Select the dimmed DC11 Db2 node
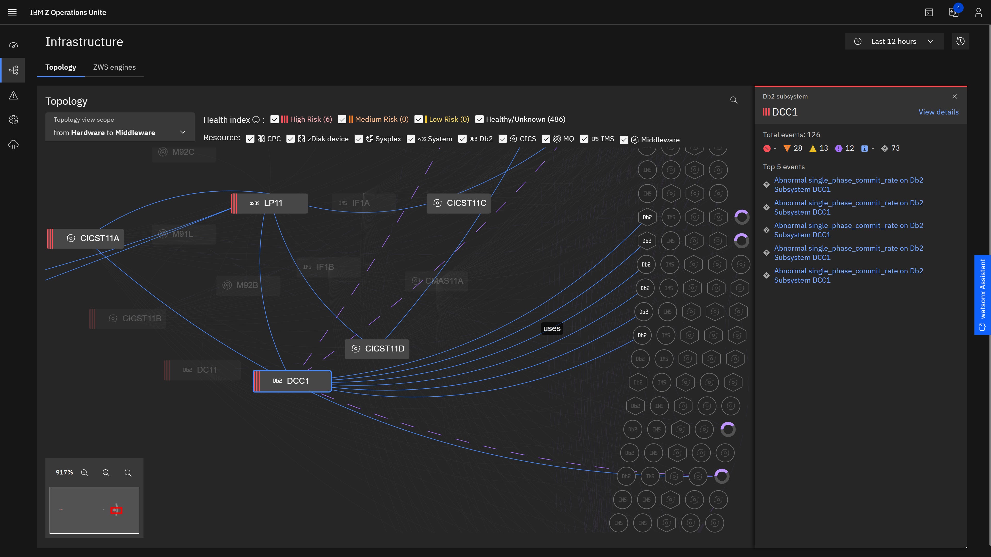 pos(202,370)
